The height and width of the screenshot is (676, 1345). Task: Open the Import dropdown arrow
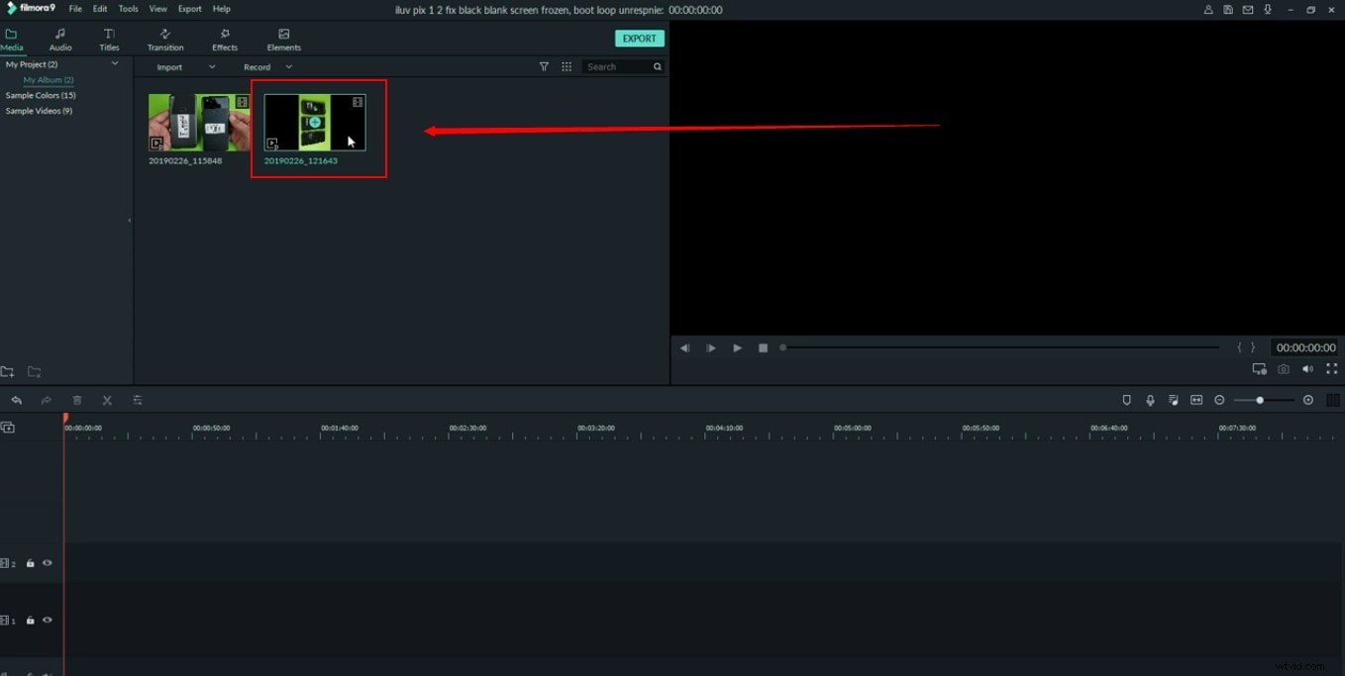212,66
